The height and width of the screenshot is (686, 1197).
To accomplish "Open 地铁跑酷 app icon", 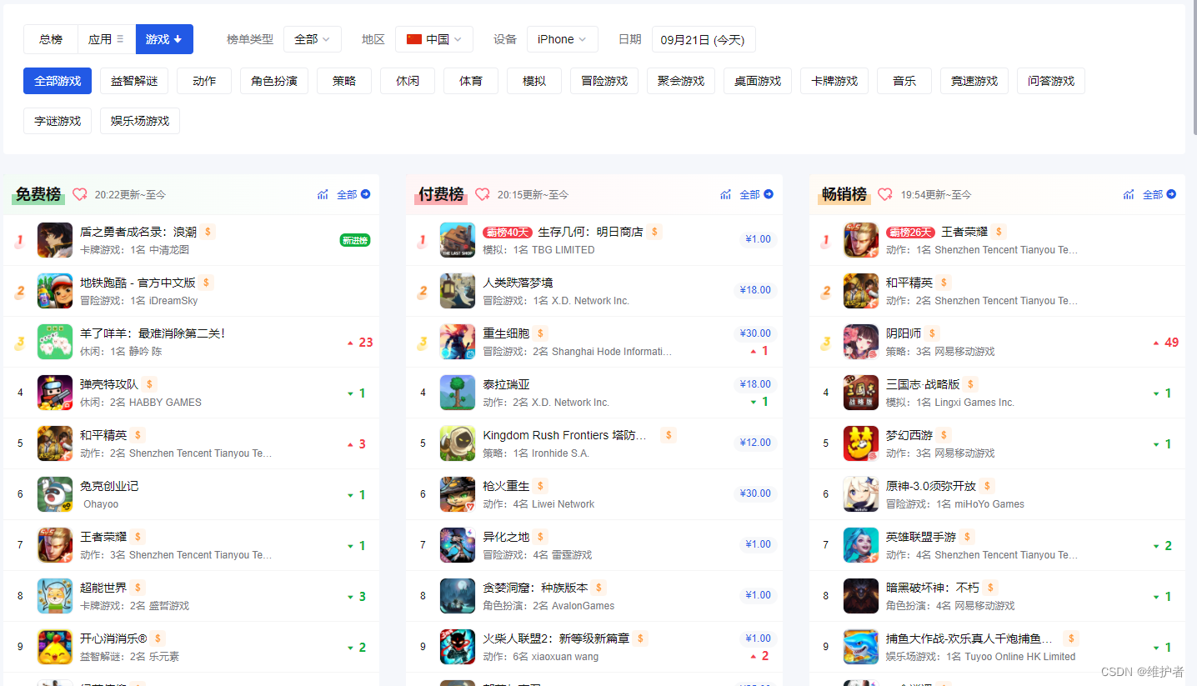I will [x=55, y=291].
